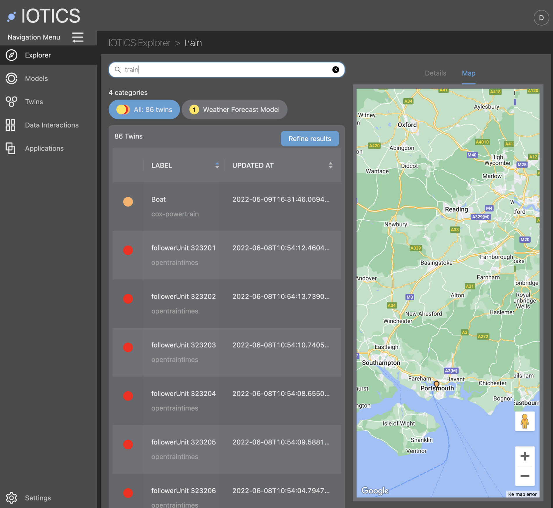
Task: Collapse the Navigation Menu hamburger icon
Action: [78, 37]
